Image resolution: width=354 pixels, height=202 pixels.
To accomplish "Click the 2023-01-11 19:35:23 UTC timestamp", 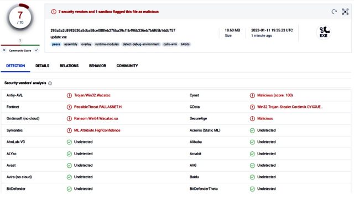I will (272, 30).
